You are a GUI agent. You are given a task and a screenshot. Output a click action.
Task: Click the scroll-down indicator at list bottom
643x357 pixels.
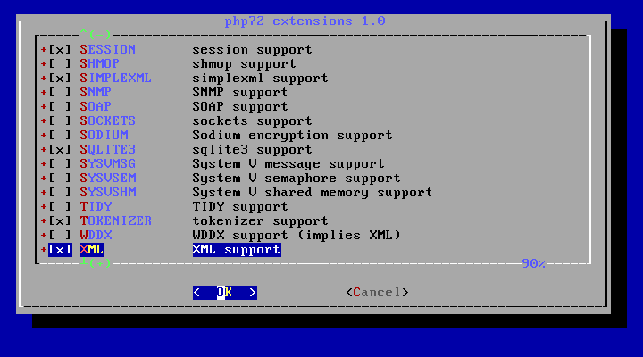coord(96,262)
